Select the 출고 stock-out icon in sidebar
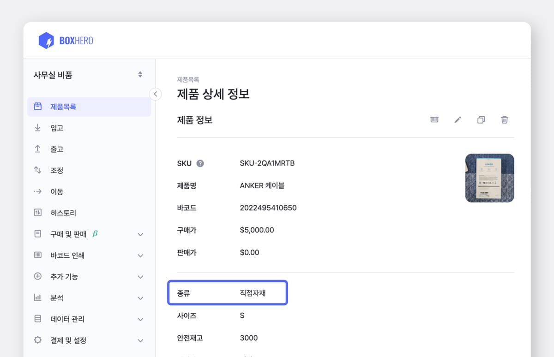This screenshot has width=554, height=357. [37, 149]
